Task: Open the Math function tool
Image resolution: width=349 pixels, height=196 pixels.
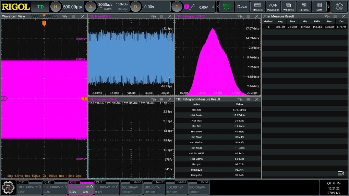Action: (319, 6)
